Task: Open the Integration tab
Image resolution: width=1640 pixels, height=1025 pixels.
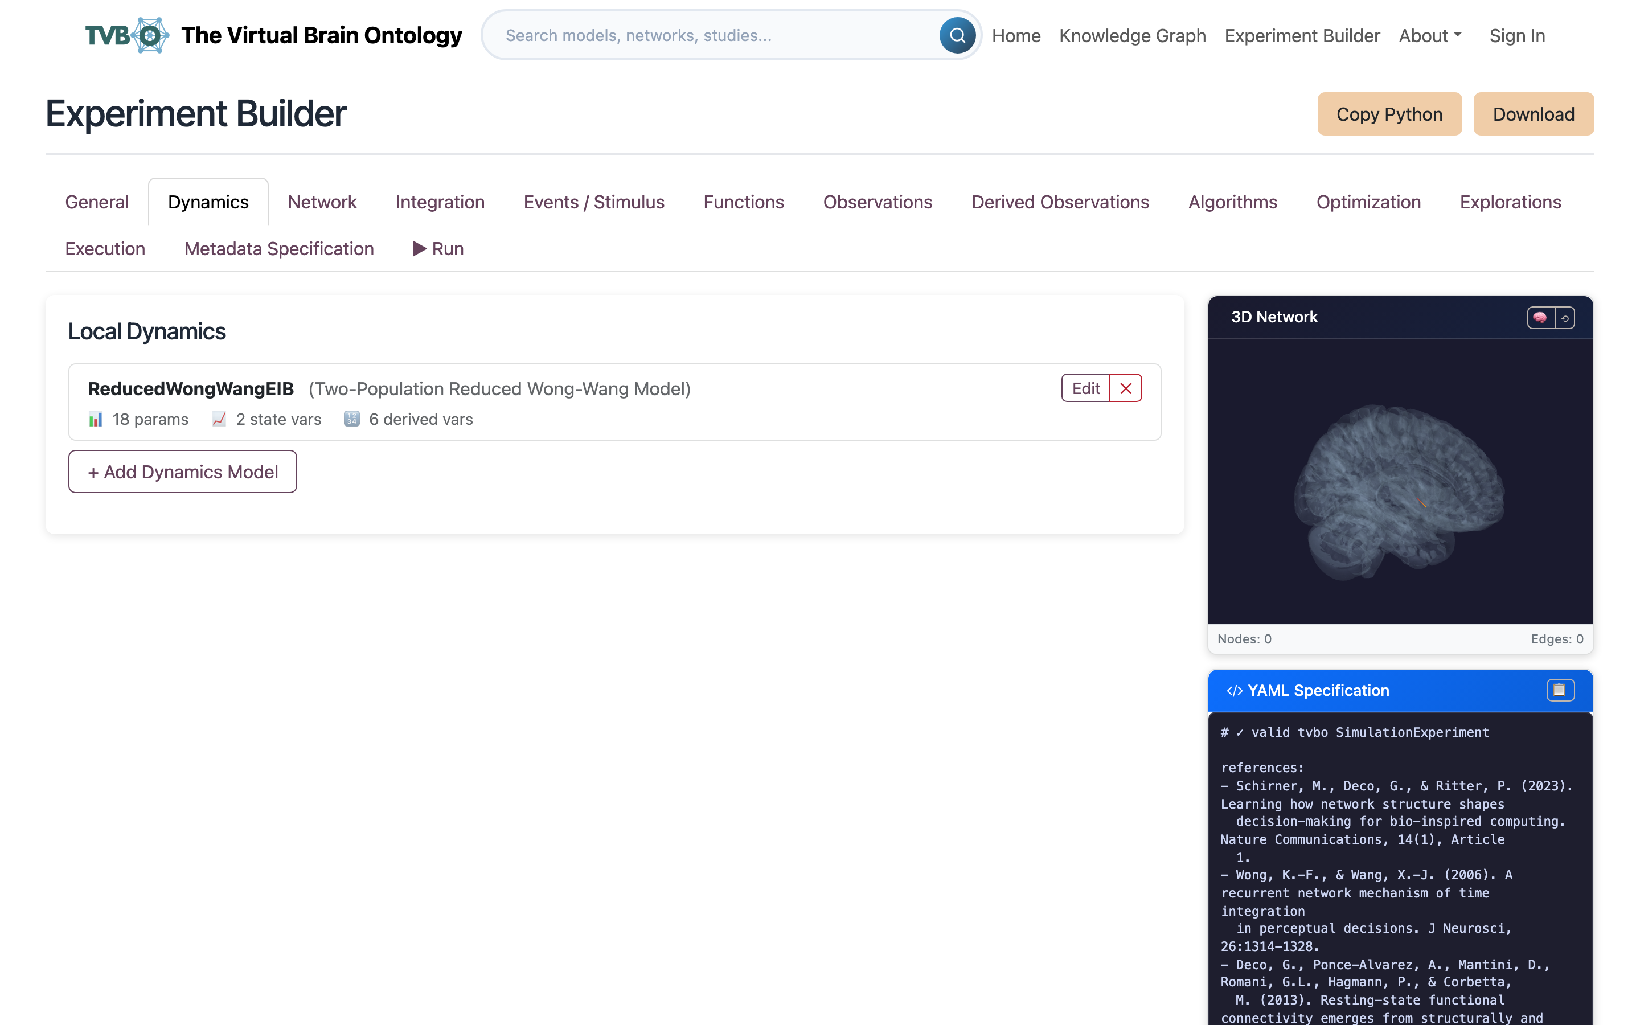Action: click(x=440, y=202)
